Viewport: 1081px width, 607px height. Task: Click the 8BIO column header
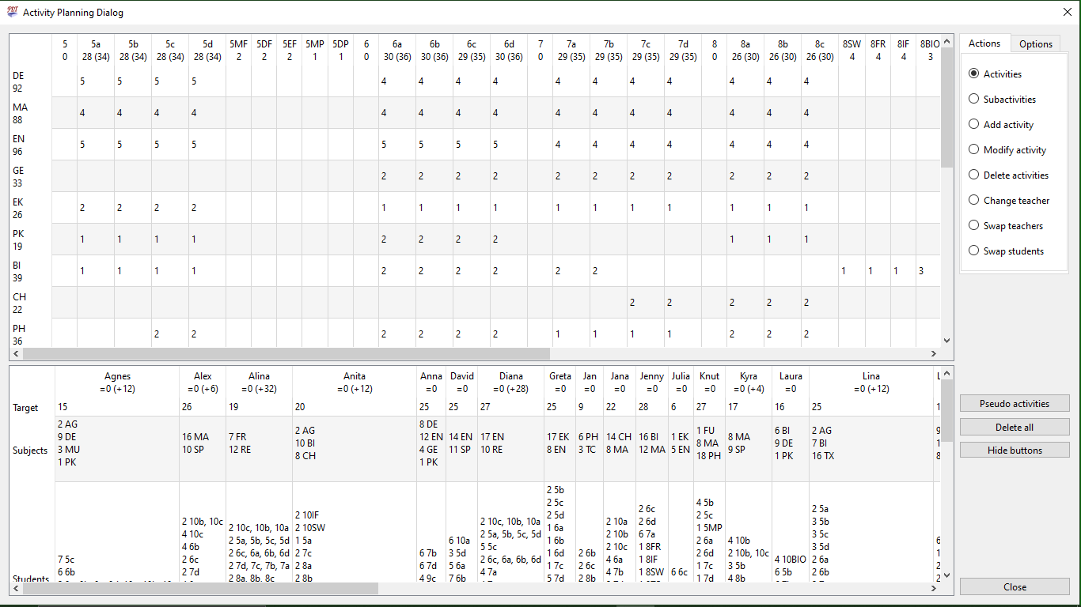tap(930, 51)
